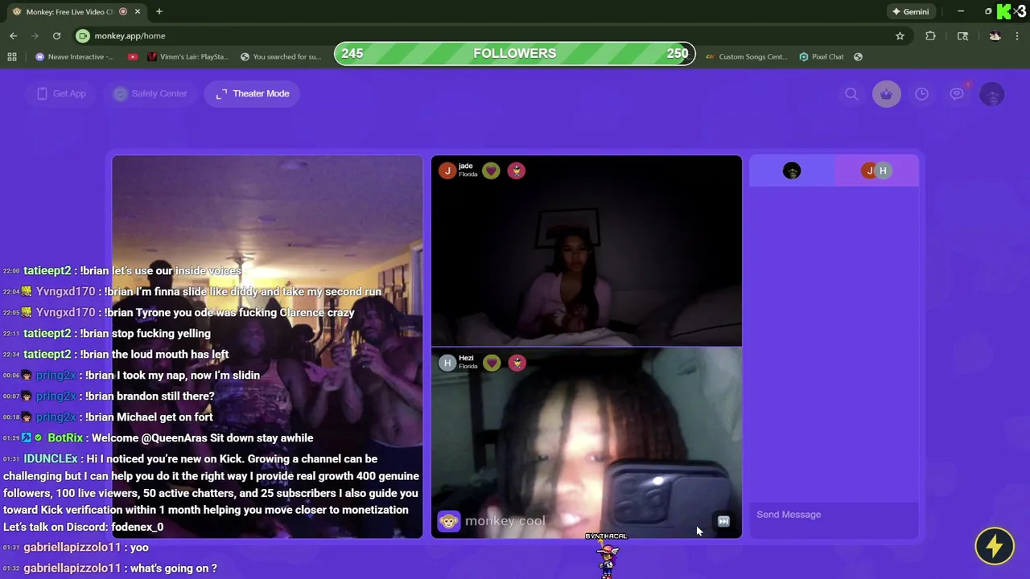Skip to the next match
This screenshot has height=579, width=1030.
point(723,522)
